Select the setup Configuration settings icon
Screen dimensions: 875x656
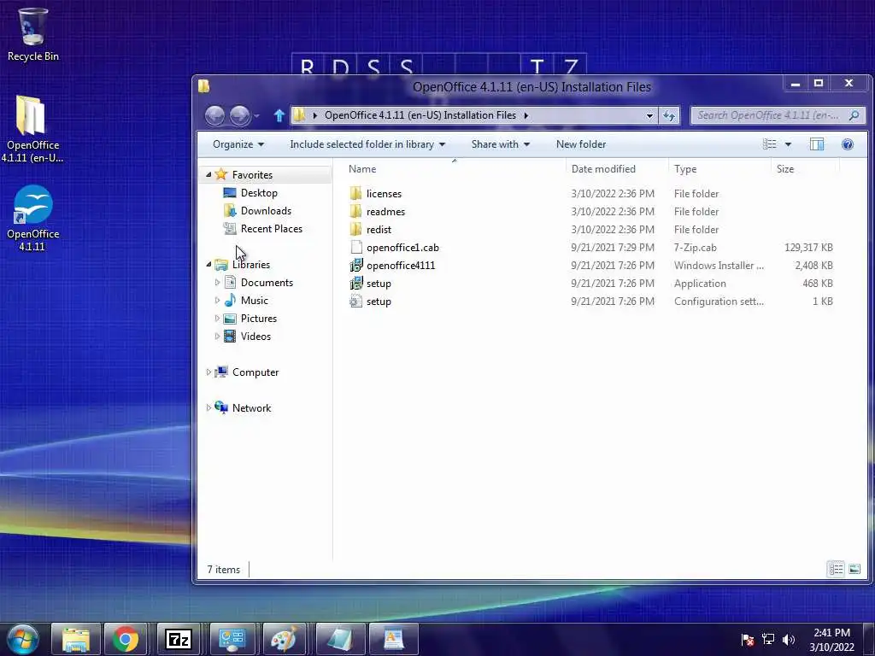tap(356, 302)
